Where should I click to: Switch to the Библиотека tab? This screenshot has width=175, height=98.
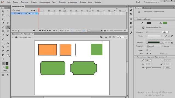147,8
